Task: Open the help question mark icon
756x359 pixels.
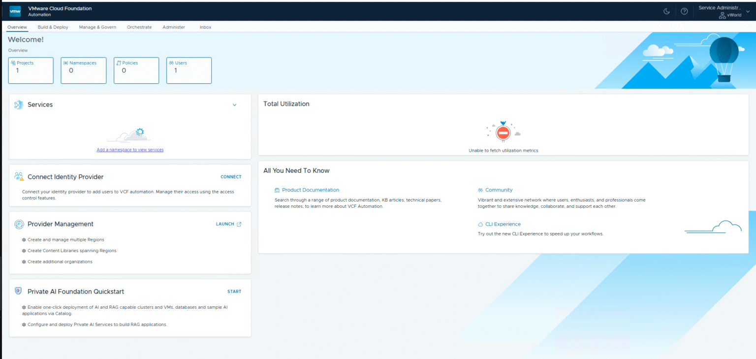Action: [x=684, y=11]
